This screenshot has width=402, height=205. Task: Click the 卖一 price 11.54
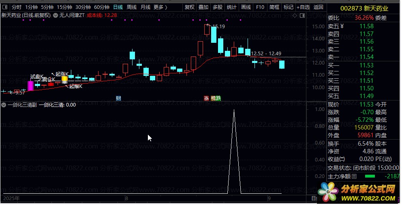(x=366, y=56)
